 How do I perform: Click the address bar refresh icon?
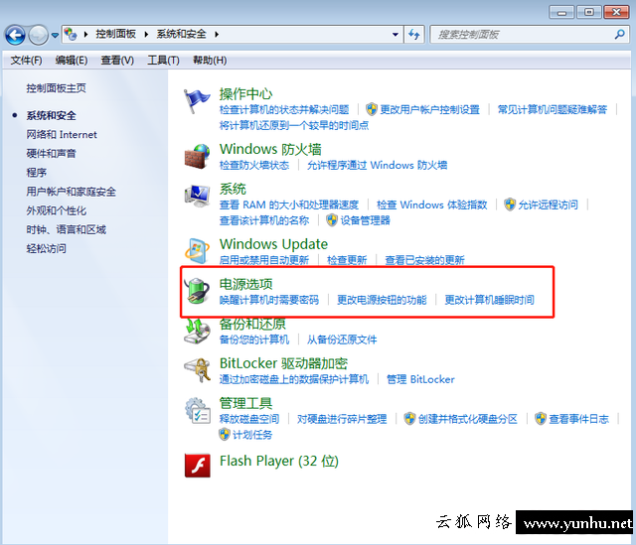tap(414, 35)
